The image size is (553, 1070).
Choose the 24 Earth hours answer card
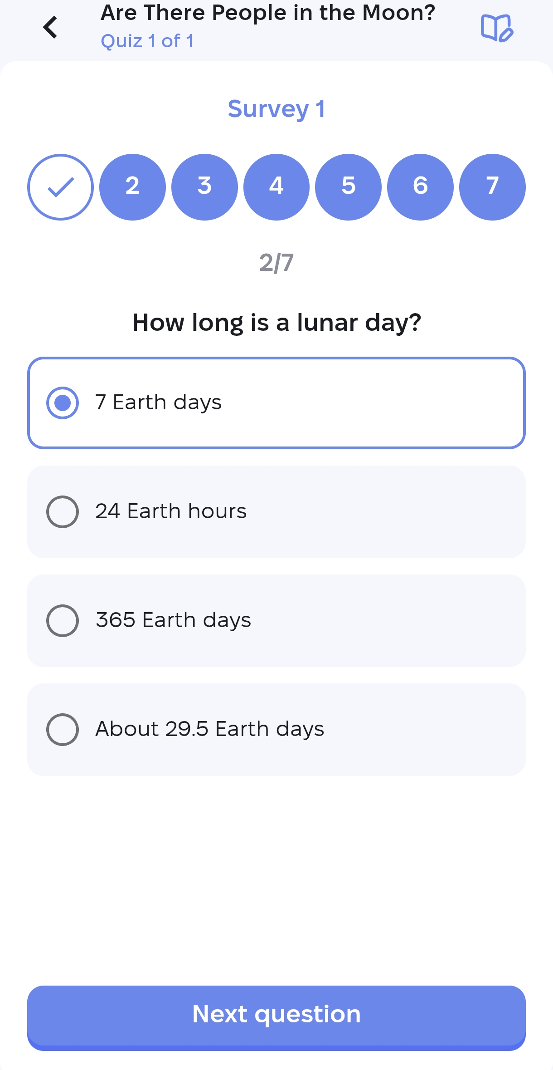pos(276,511)
